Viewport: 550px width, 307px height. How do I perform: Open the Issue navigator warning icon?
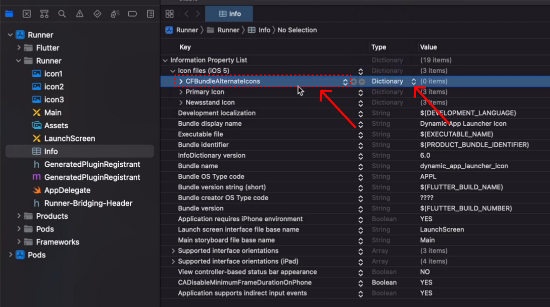[x=80, y=14]
